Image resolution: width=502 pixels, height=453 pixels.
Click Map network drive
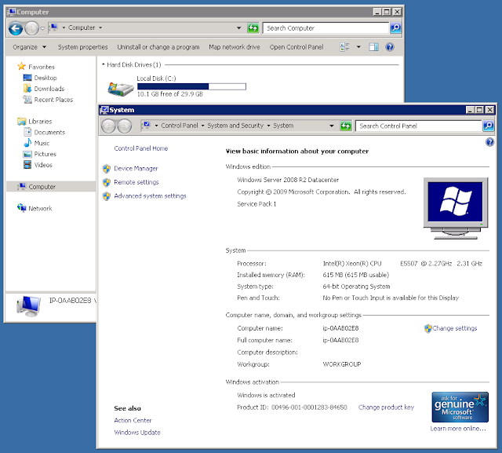[x=235, y=47]
